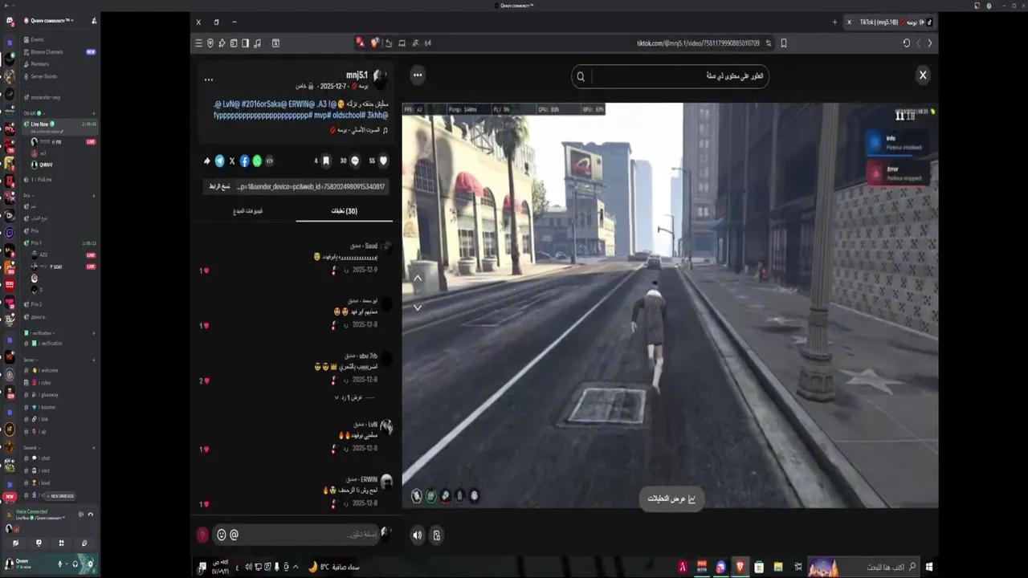This screenshot has width=1028, height=578.
Task: Toggle Discord camera button in voice panel
Action: tap(15, 543)
